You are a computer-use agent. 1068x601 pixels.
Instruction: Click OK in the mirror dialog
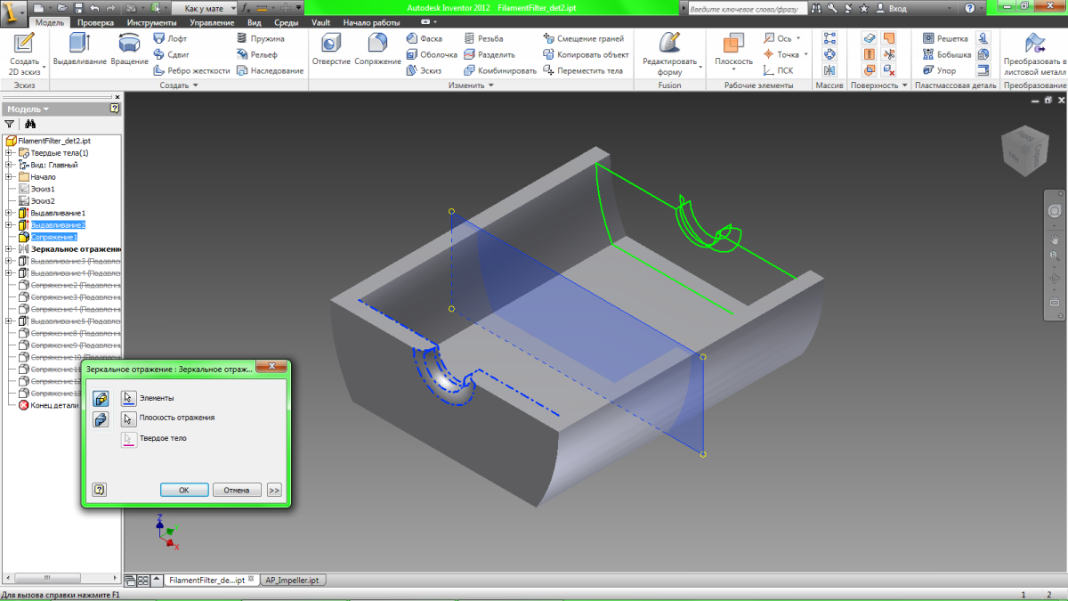tap(184, 490)
